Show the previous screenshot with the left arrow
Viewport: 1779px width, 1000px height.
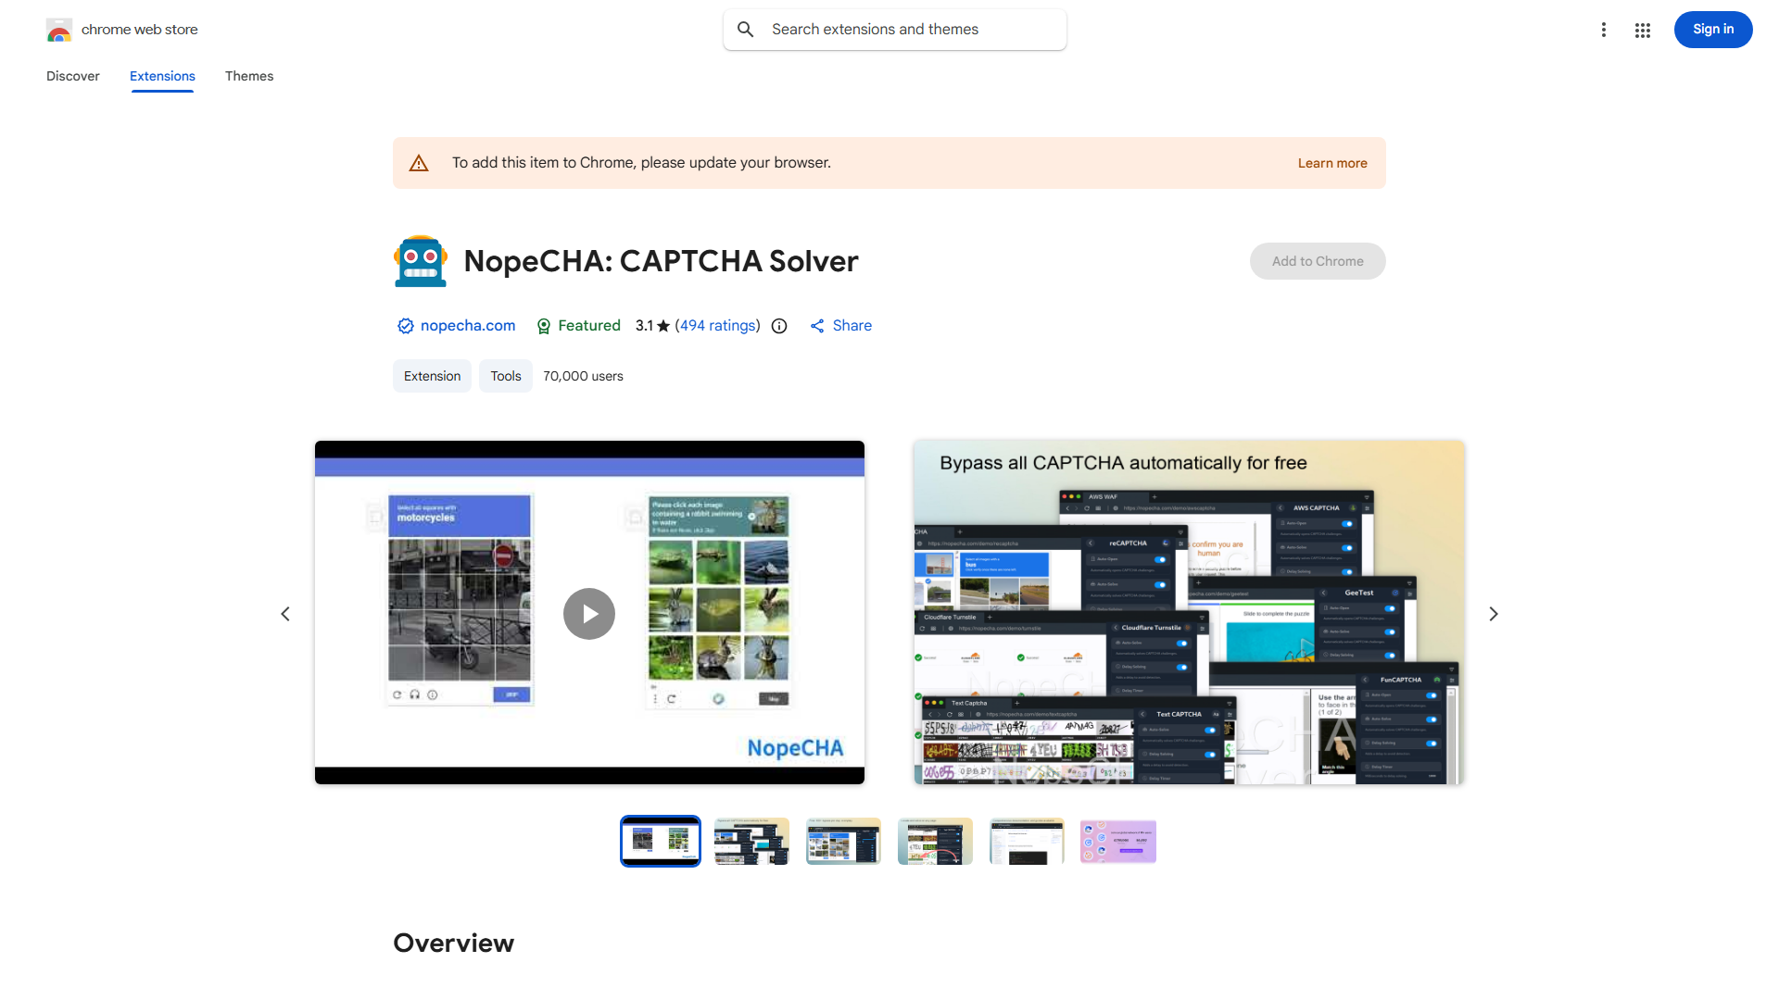point(285,613)
